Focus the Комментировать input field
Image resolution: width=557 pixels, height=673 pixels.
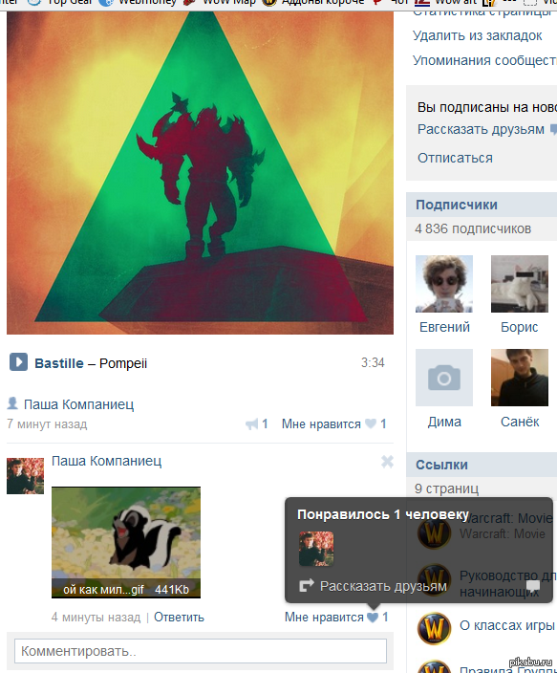pos(201,651)
